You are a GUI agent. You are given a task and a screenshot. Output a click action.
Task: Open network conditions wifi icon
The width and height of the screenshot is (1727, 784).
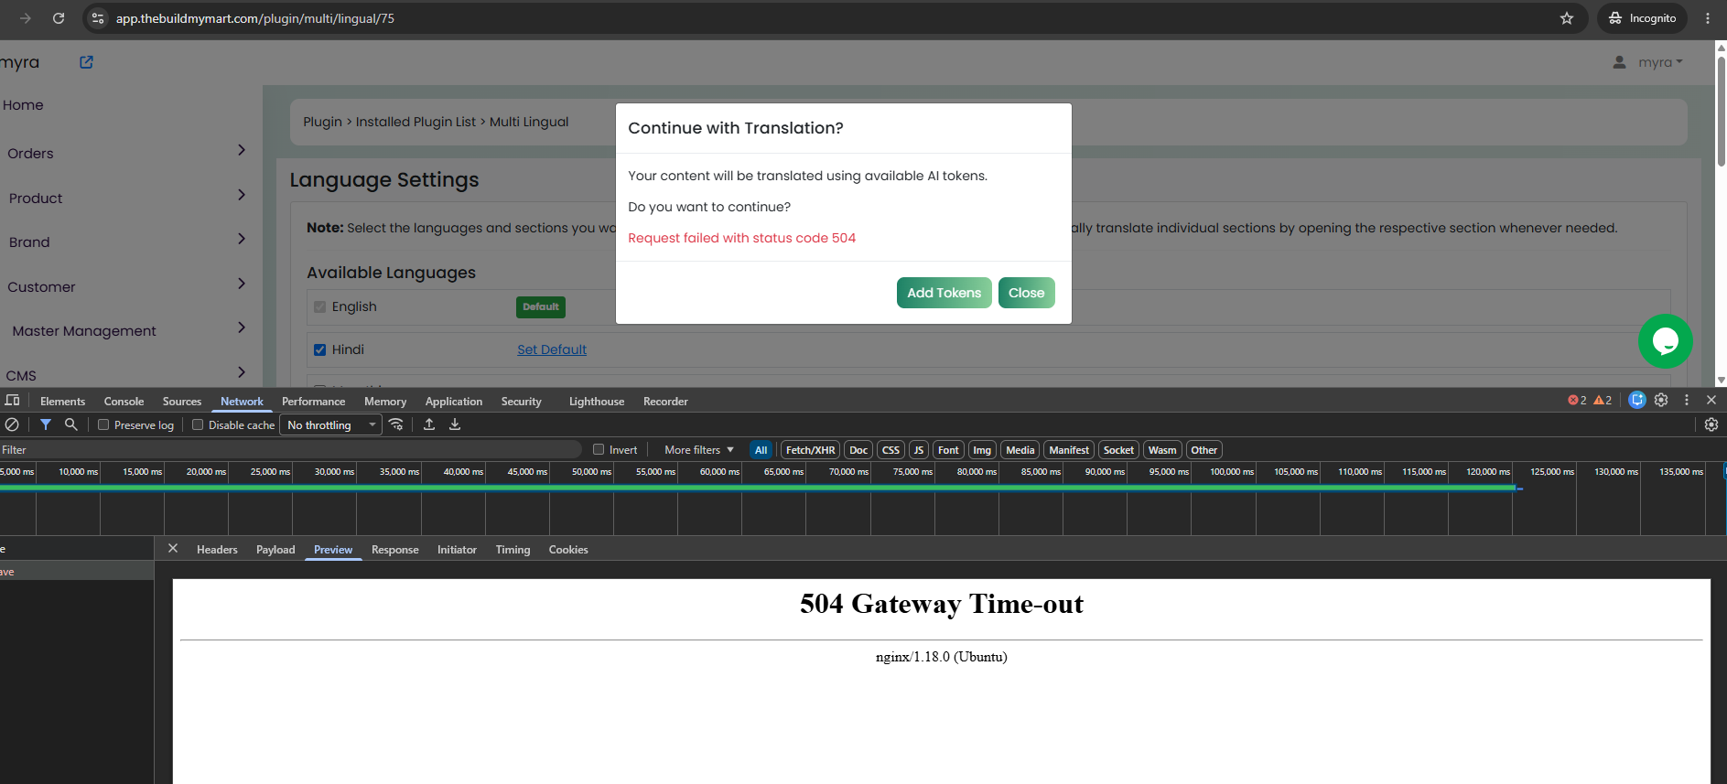click(396, 424)
